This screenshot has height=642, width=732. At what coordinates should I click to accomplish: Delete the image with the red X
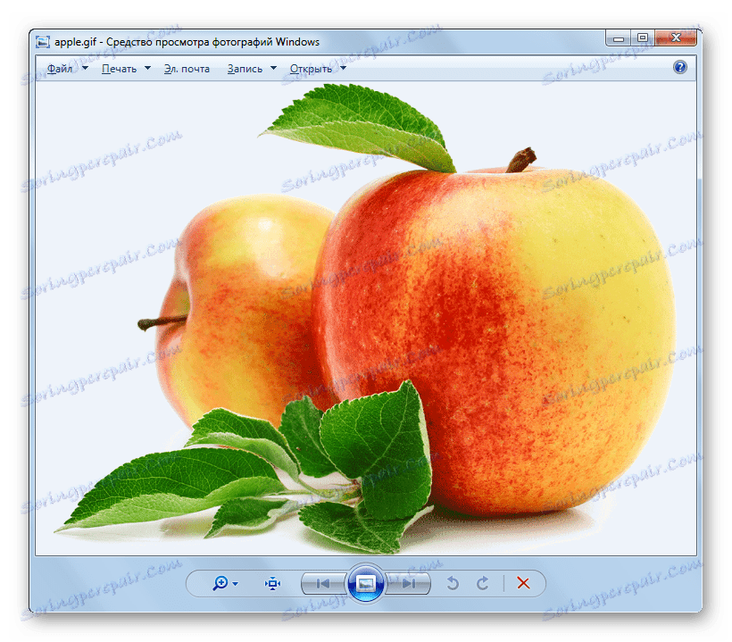(x=523, y=583)
